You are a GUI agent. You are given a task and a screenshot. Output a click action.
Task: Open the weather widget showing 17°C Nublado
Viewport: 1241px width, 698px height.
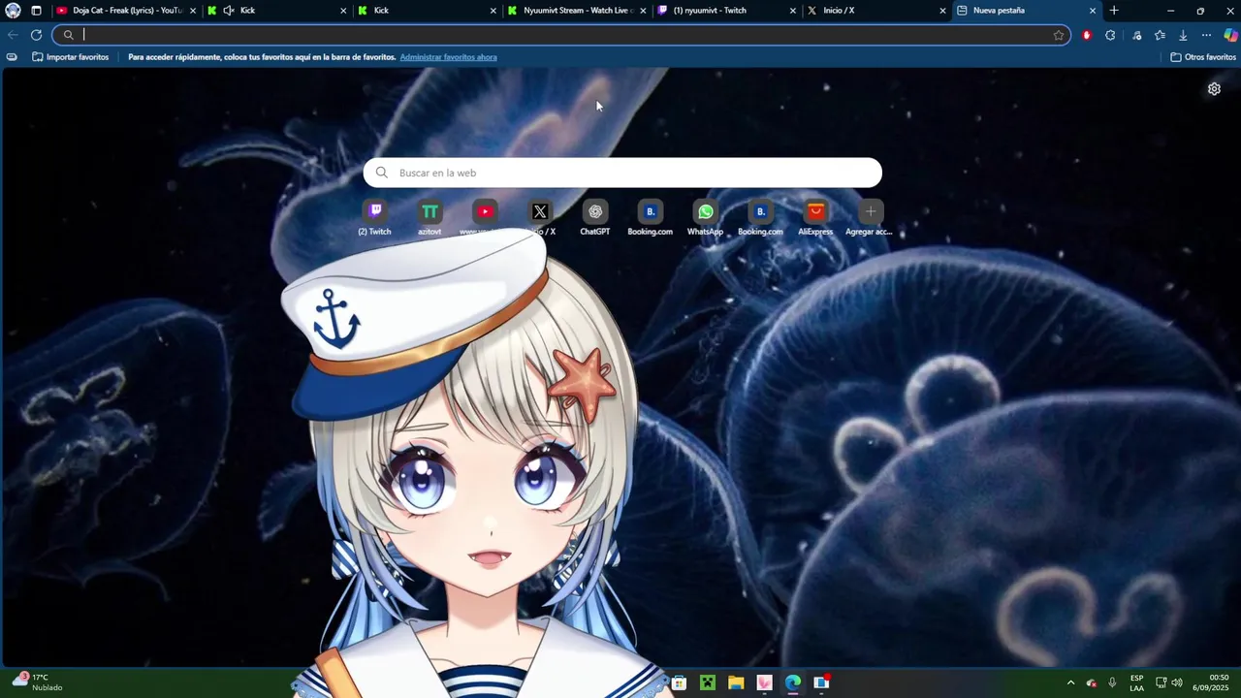coord(37,682)
